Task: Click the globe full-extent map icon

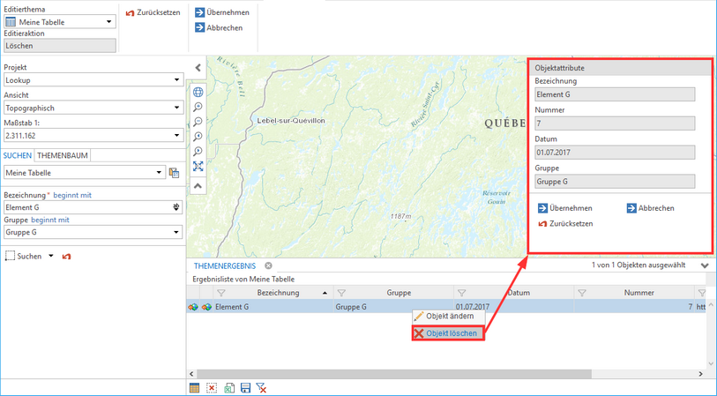Action: pyautogui.click(x=198, y=92)
